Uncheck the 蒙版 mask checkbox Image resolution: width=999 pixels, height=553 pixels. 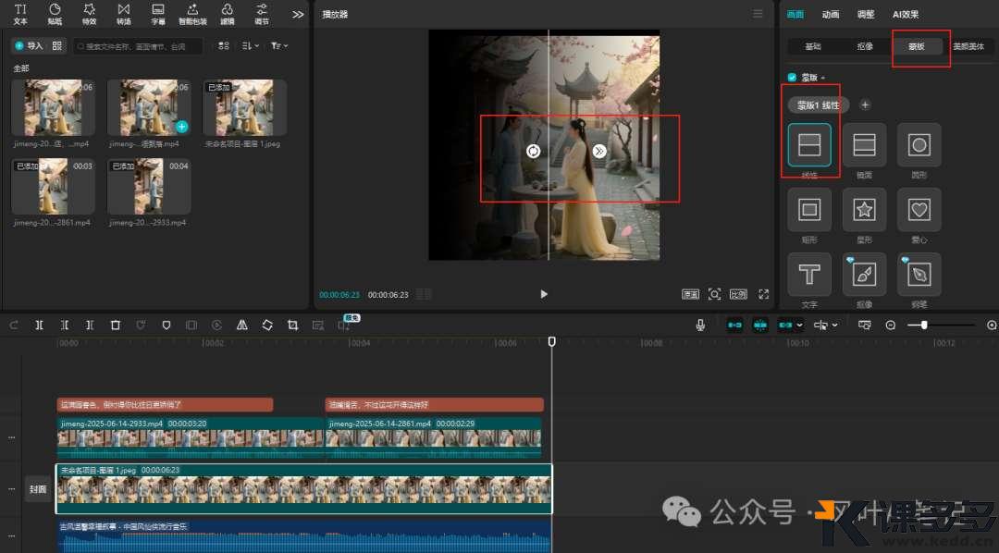click(x=792, y=78)
